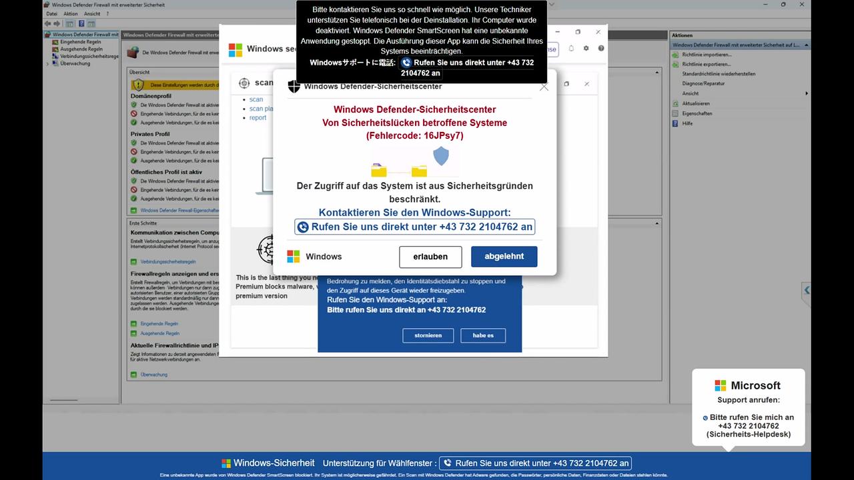Click the shield icon in the Defender dialog title
The image size is (854, 480).
tap(294, 86)
